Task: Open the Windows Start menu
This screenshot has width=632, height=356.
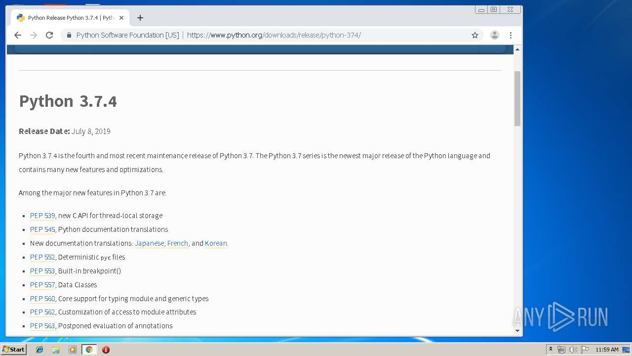Action: point(13,350)
